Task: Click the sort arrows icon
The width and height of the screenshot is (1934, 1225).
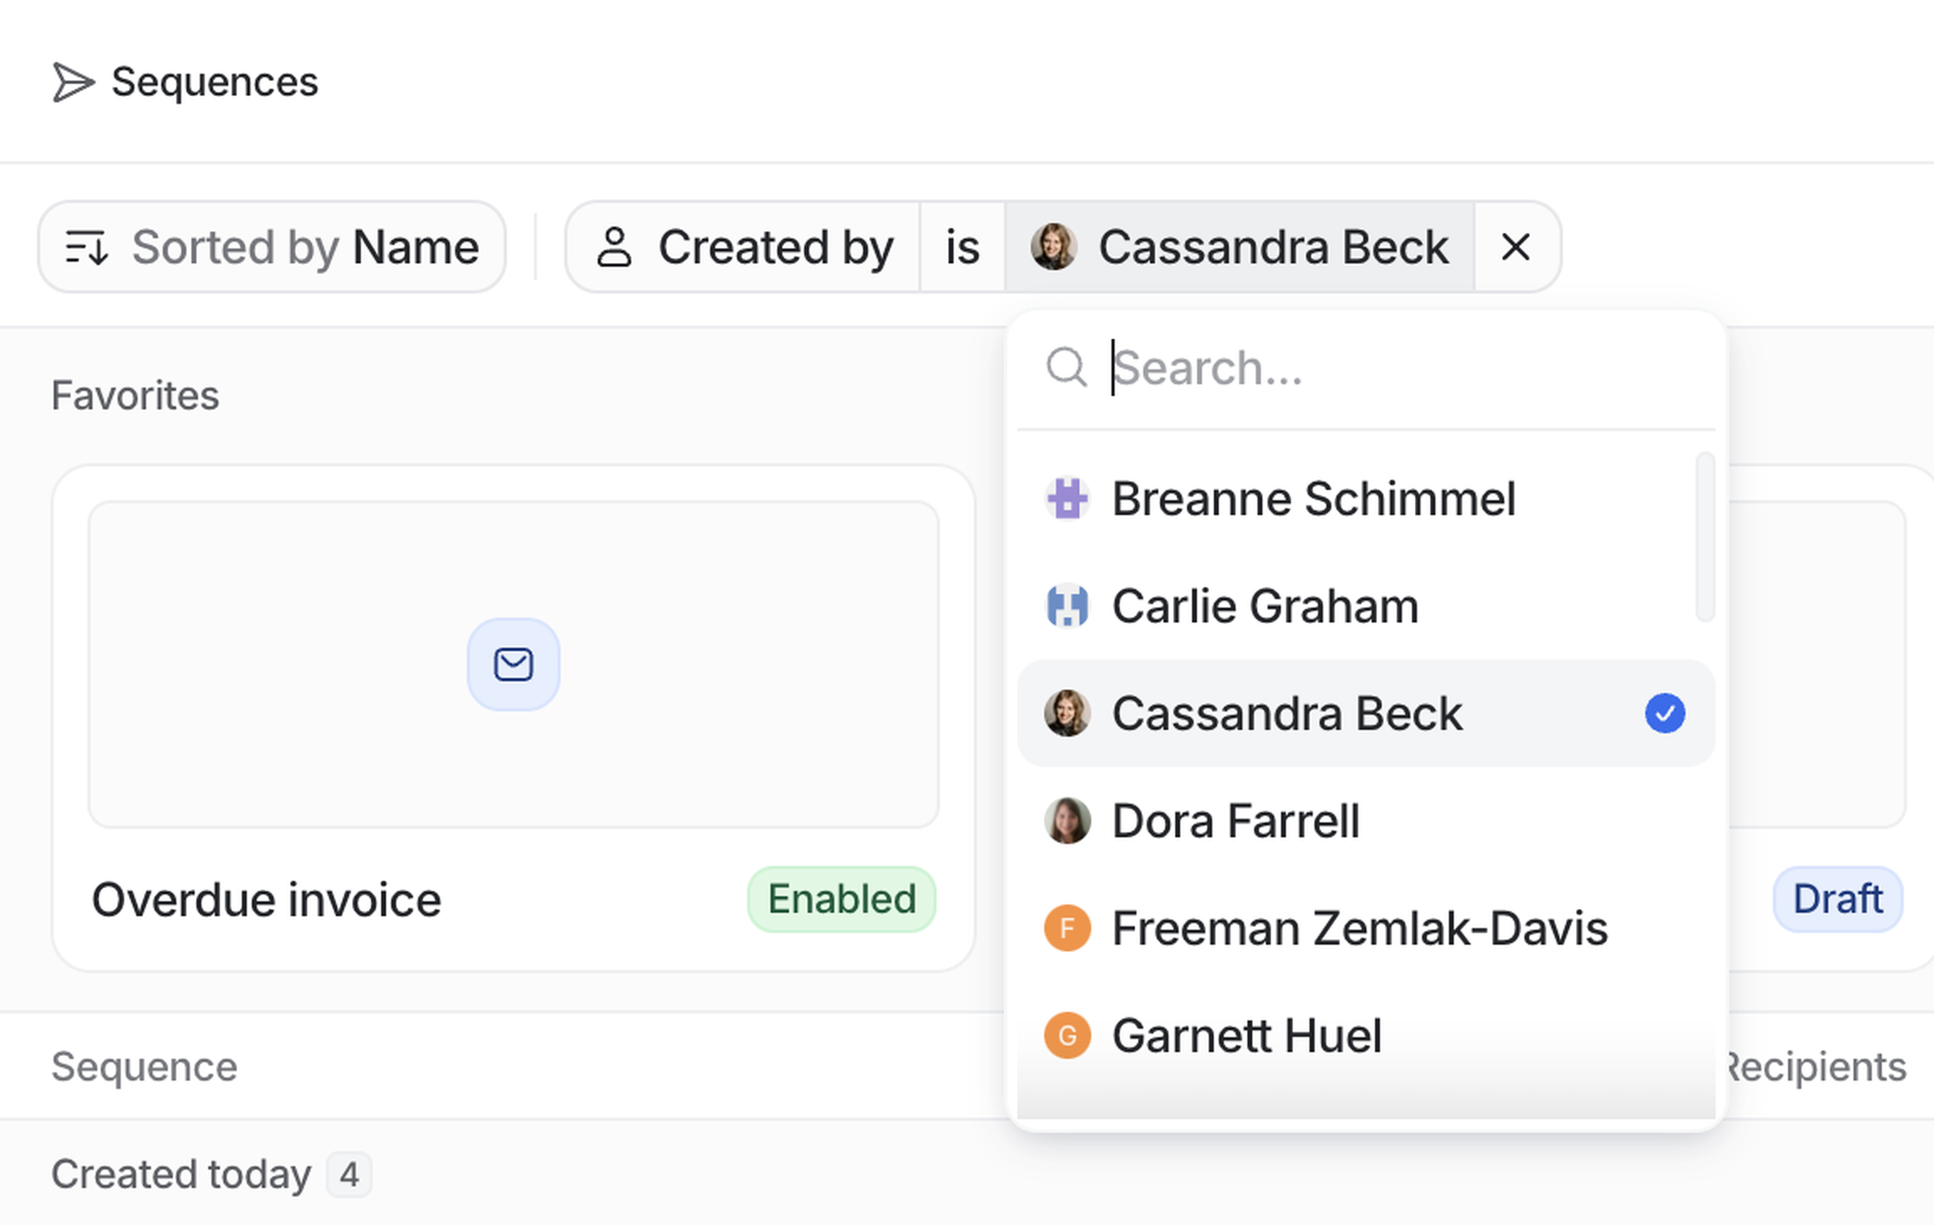Action: click(86, 247)
